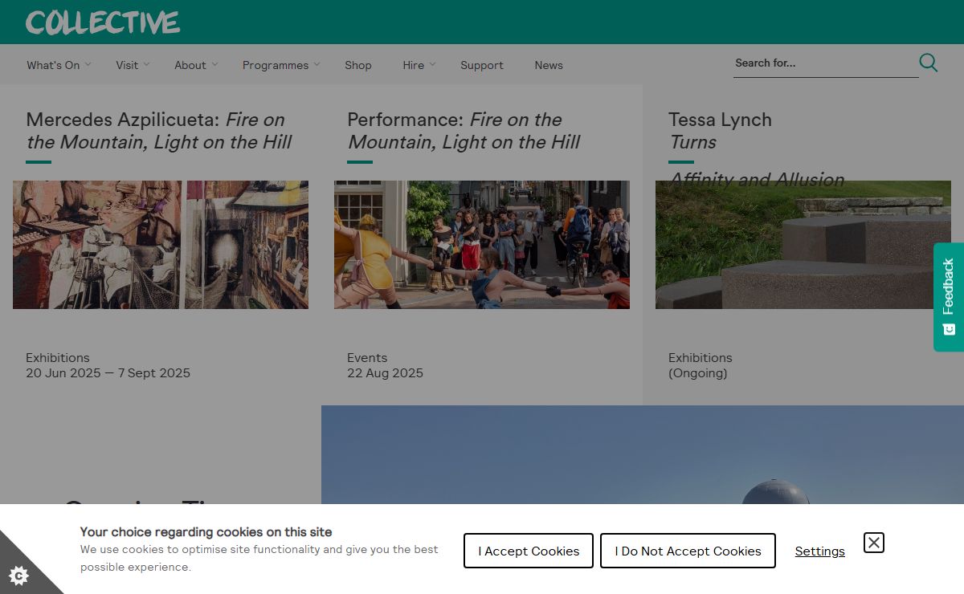
Task: Click the Events category label
Action: [367, 358]
